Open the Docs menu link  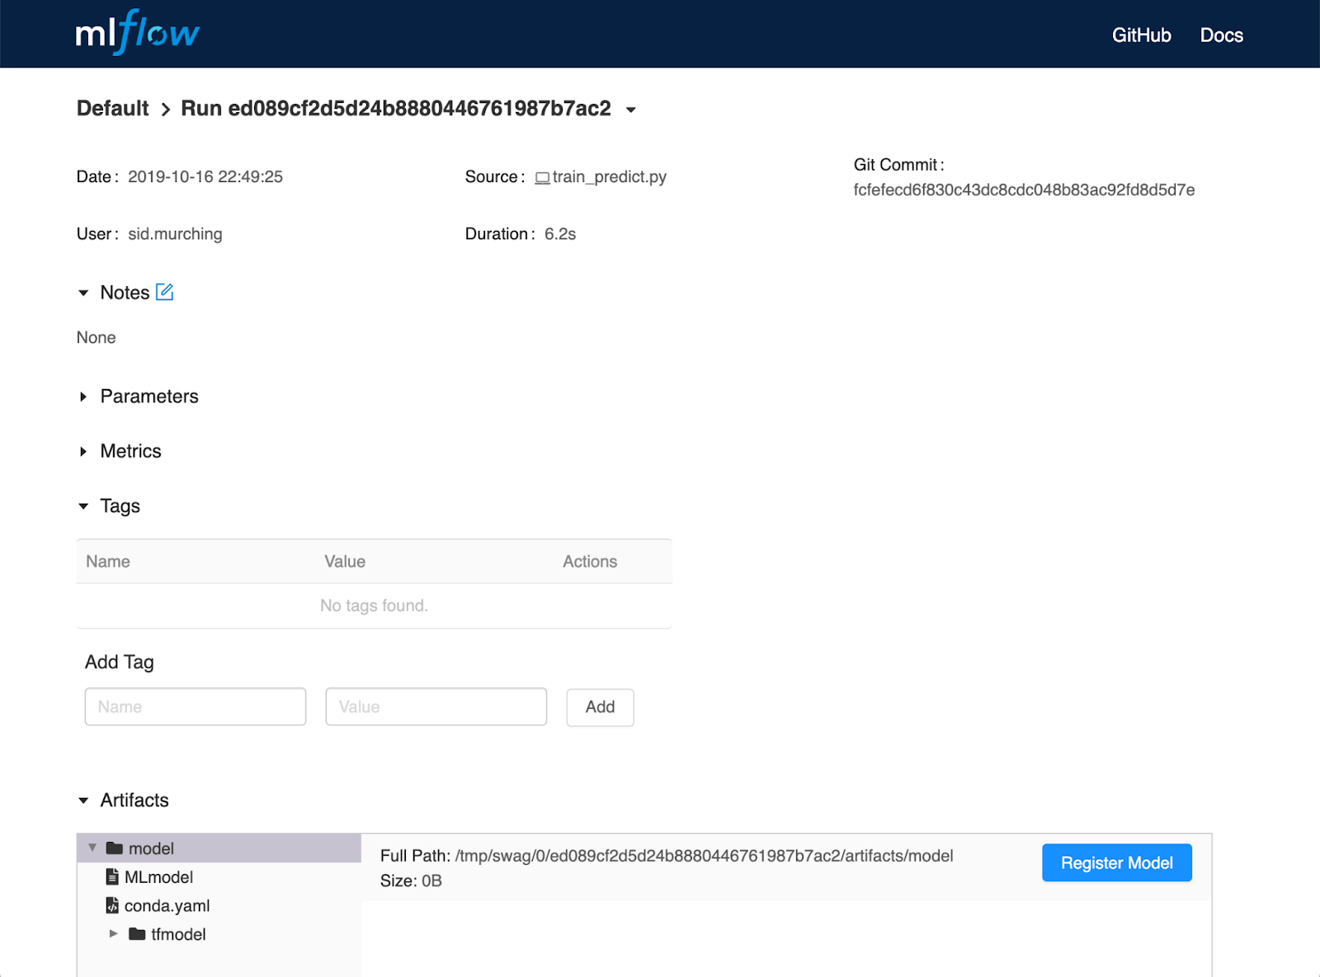1221,35
